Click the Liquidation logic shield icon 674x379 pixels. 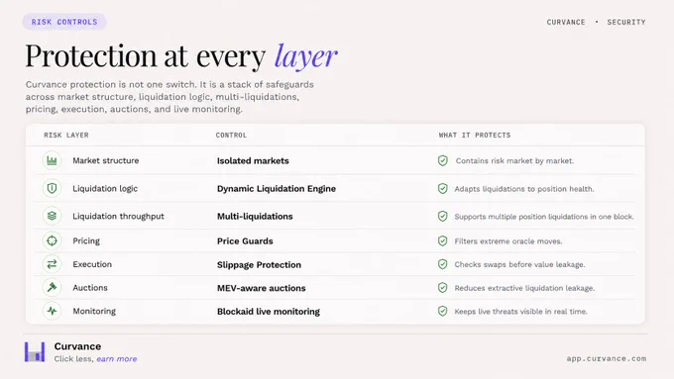click(x=52, y=188)
